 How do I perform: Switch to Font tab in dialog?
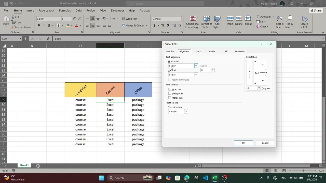198,51
